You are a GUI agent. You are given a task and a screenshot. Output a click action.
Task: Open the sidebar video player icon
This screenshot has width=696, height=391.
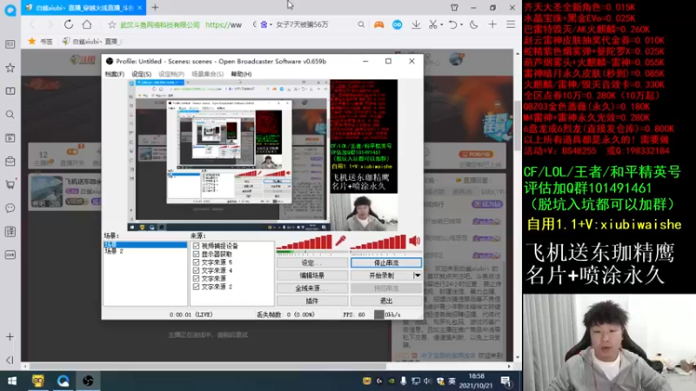(x=10, y=138)
